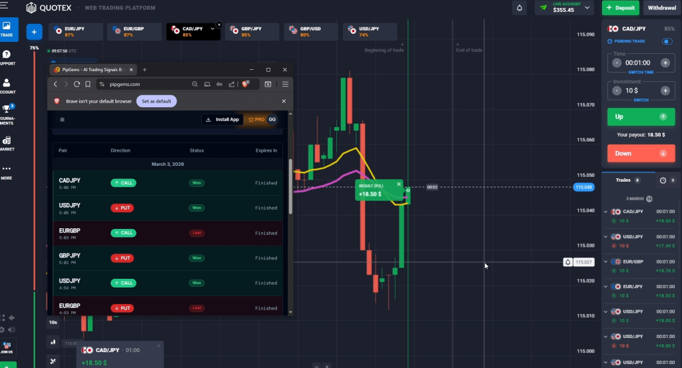This screenshot has height=368, width=682.
Task: Open the Brave browser main menu
Action: (285, 85)
